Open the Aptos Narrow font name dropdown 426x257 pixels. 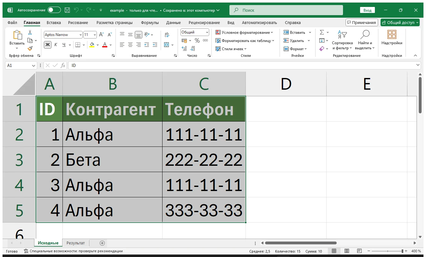point(80,35)
